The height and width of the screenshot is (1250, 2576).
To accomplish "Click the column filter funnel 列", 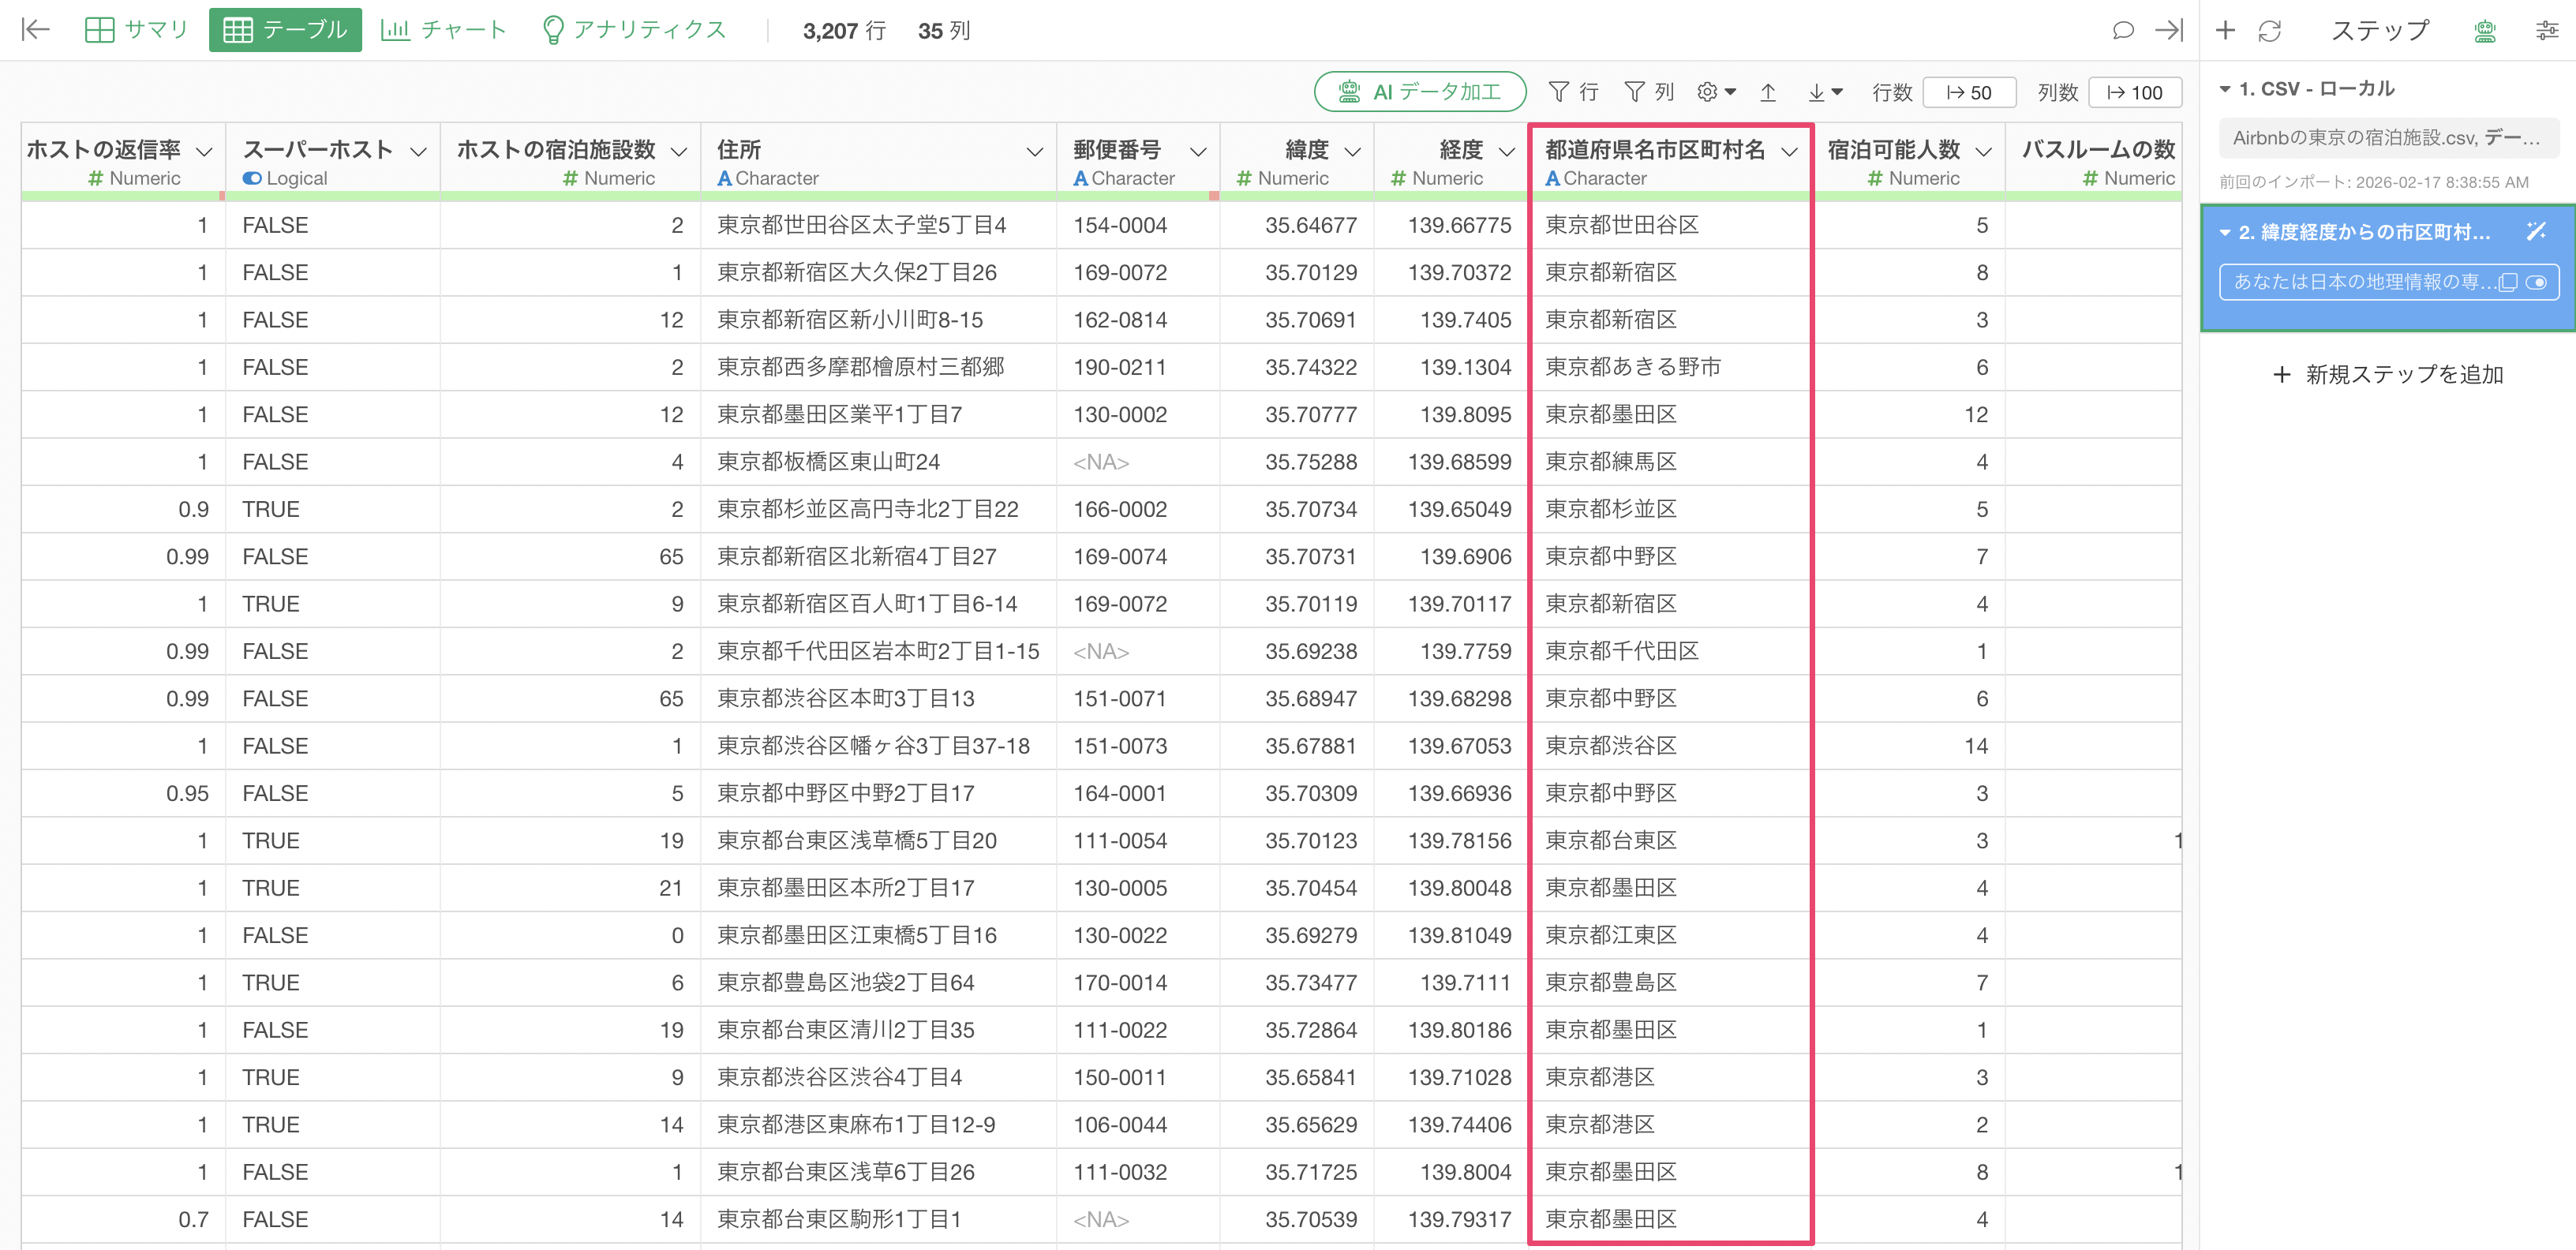I will pos(1649,93).
